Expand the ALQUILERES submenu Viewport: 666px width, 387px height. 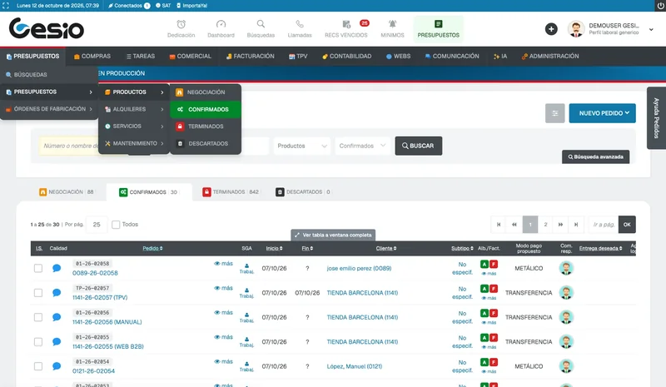(134, 109)
